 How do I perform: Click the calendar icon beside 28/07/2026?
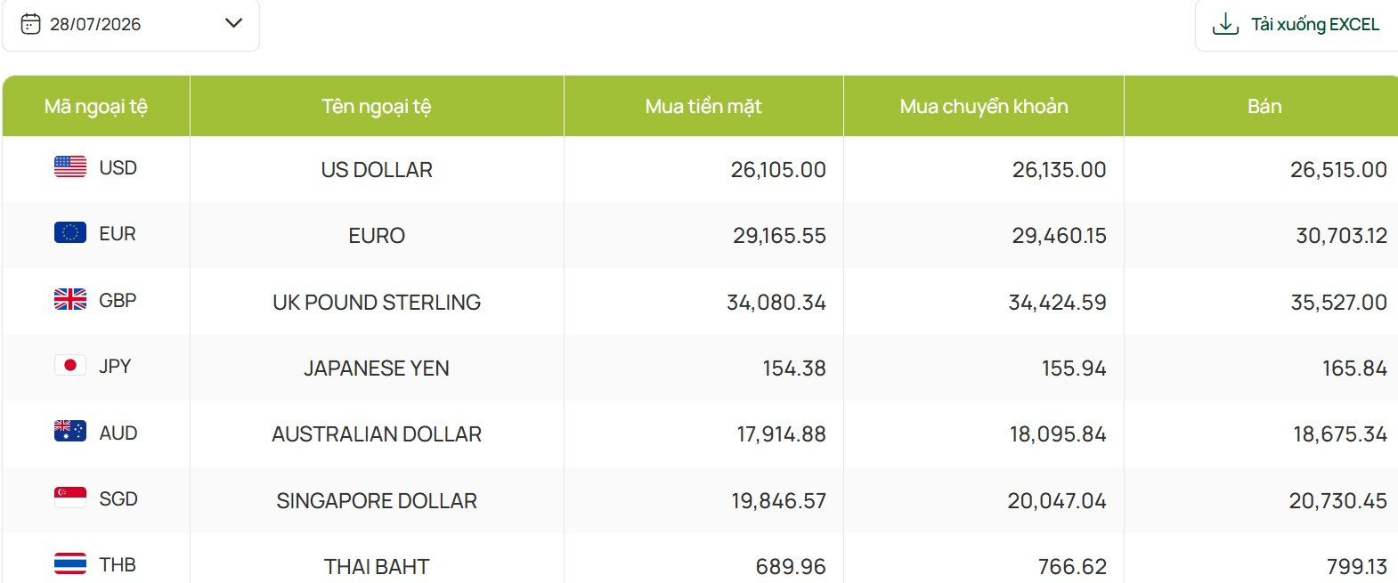click(30, 24)
